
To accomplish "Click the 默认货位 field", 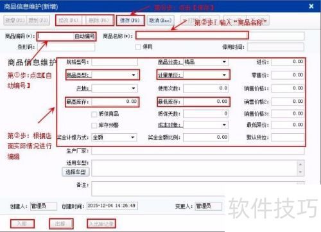I will (x=288, y=138).
